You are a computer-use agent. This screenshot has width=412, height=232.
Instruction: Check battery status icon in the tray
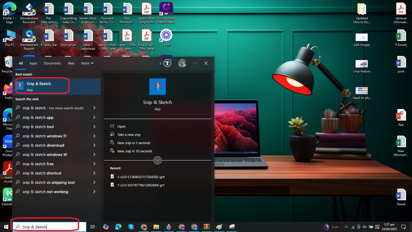pos(371,227)
